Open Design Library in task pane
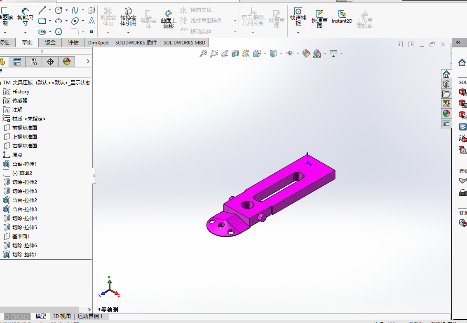The height and width of the screenshot is (323, 467). click(446, 84)
